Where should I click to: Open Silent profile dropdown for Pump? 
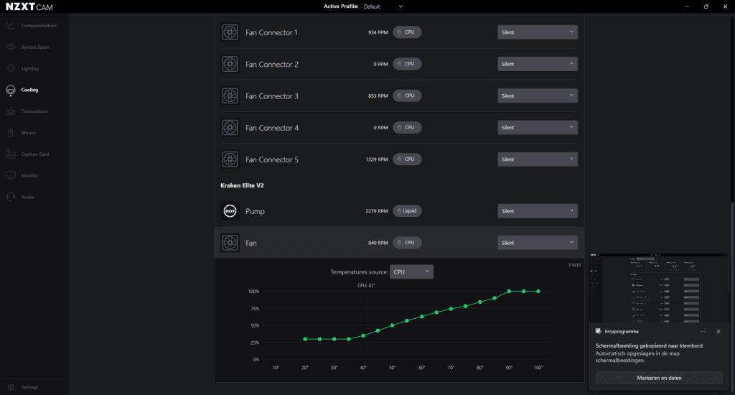[537, 210]
